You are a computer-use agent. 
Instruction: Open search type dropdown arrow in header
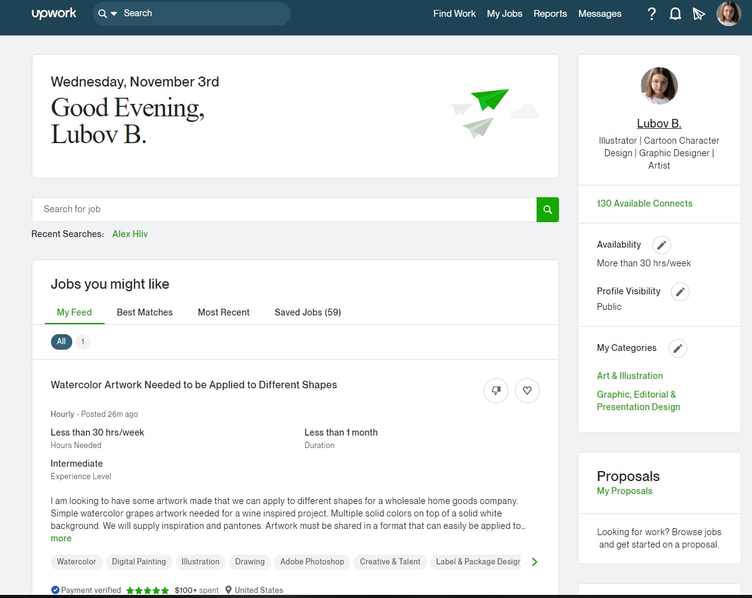(x=114, y=14)
